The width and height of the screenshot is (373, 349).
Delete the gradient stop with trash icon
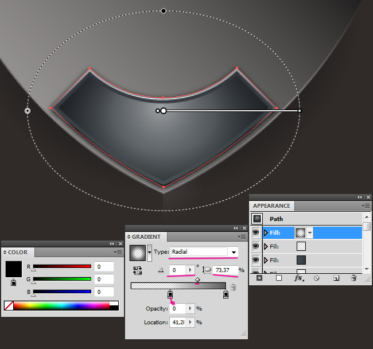pyautogui.click(x=233, y=287)
